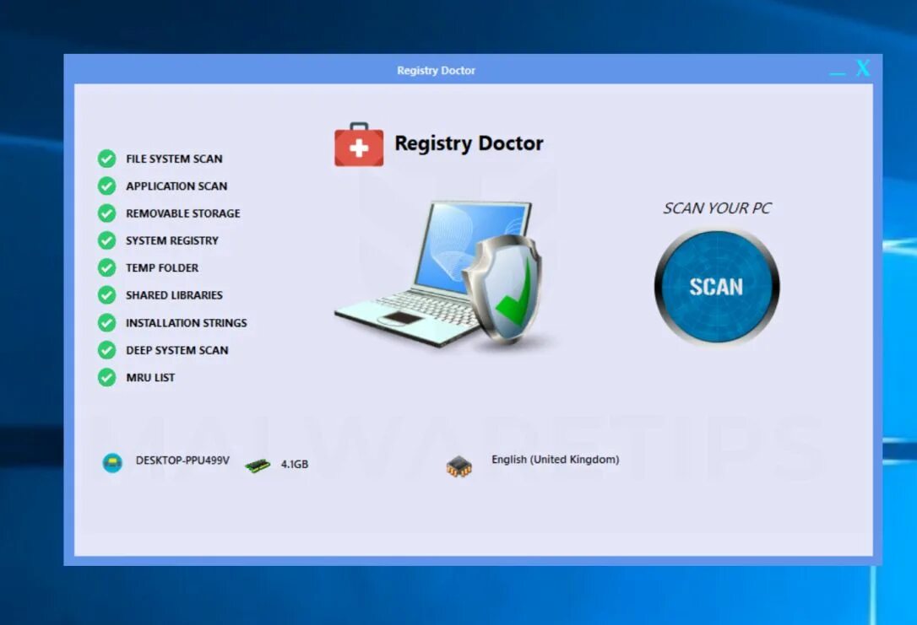Click the APPLICATION SCAN label
The height and width of the screenshot is (625, 917).
click(176, 186)
